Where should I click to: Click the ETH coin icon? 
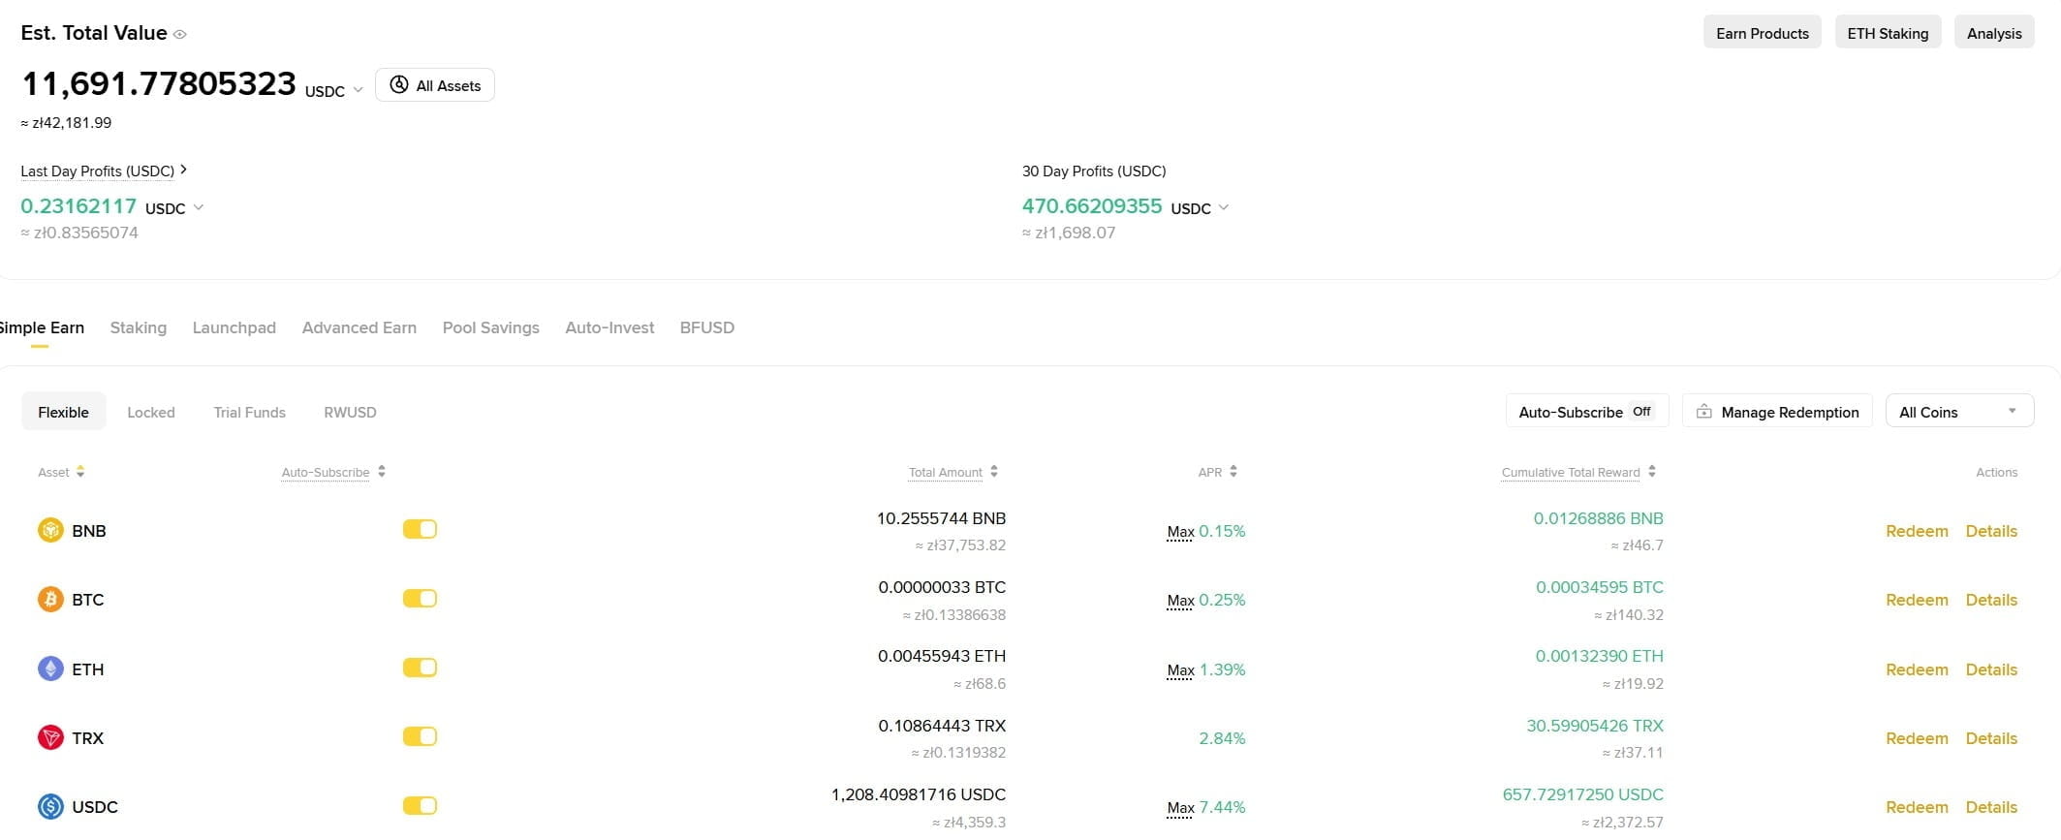coord(50,669)
